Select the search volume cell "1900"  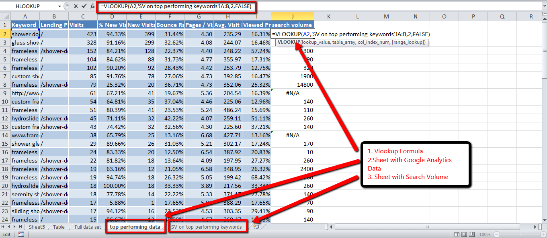[x=293, y=76]
